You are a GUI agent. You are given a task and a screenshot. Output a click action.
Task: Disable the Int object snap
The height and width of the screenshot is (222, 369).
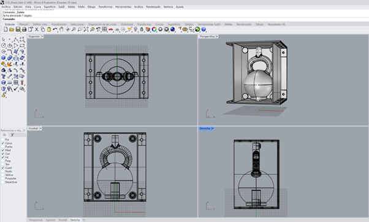click(3, 157)
